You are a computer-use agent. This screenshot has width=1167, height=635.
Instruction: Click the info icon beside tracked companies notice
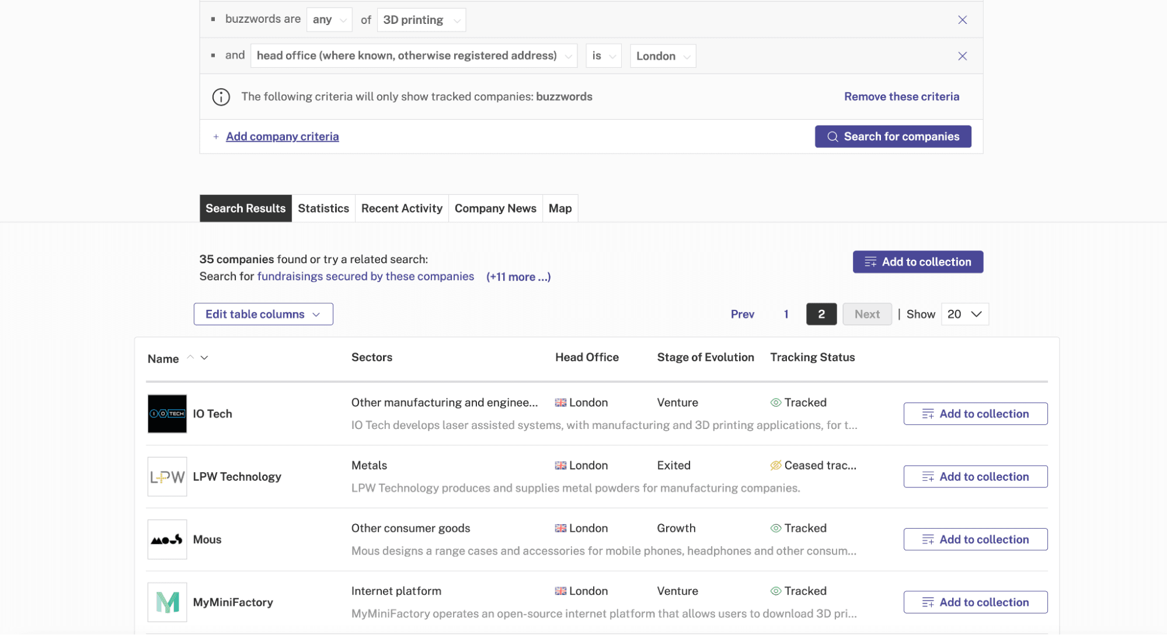(221, 97)
